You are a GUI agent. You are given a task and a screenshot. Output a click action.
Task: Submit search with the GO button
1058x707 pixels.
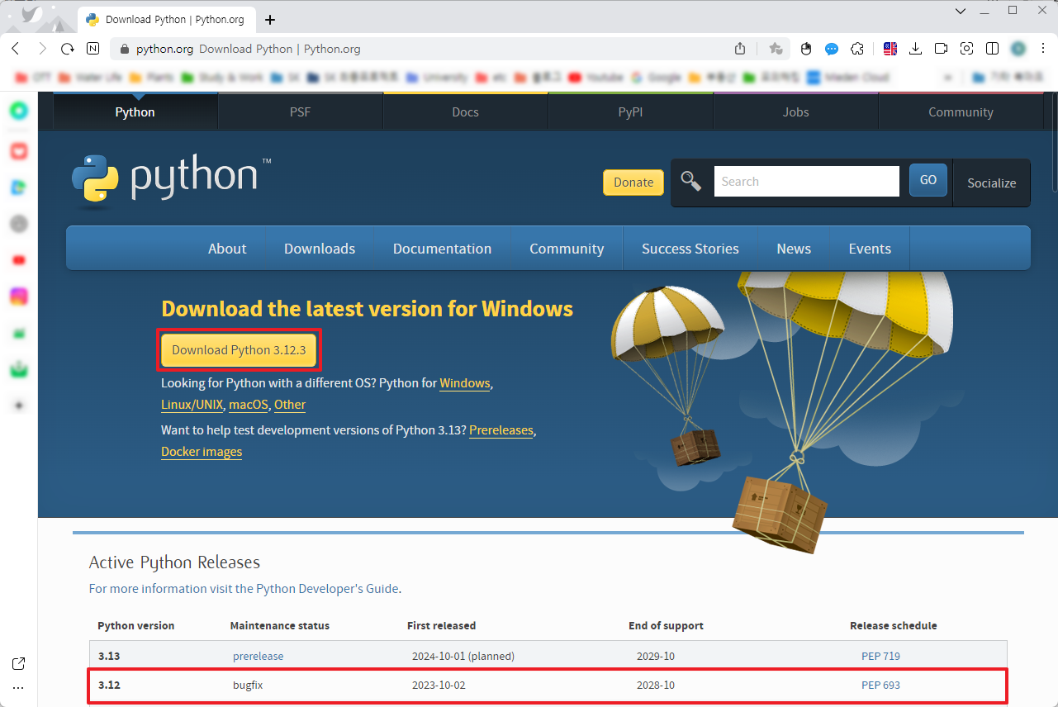tap(928, 180)
